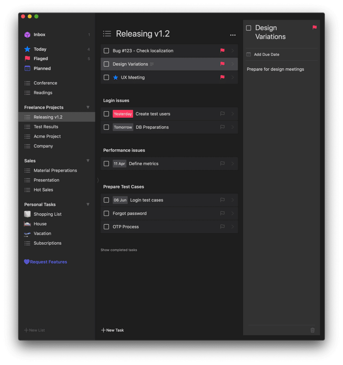Screen dimensions: 343x365
Task: Click the note icon next to Design Variations
Action: [x=152, y=64]
